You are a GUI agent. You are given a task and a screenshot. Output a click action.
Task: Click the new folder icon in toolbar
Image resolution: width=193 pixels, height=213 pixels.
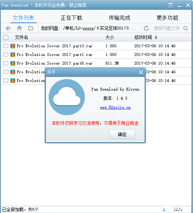tap(31, 28)
